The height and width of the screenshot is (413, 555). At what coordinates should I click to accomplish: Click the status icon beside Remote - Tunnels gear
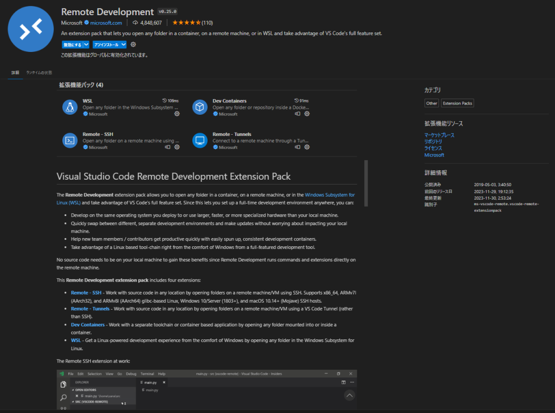(298, 147)
